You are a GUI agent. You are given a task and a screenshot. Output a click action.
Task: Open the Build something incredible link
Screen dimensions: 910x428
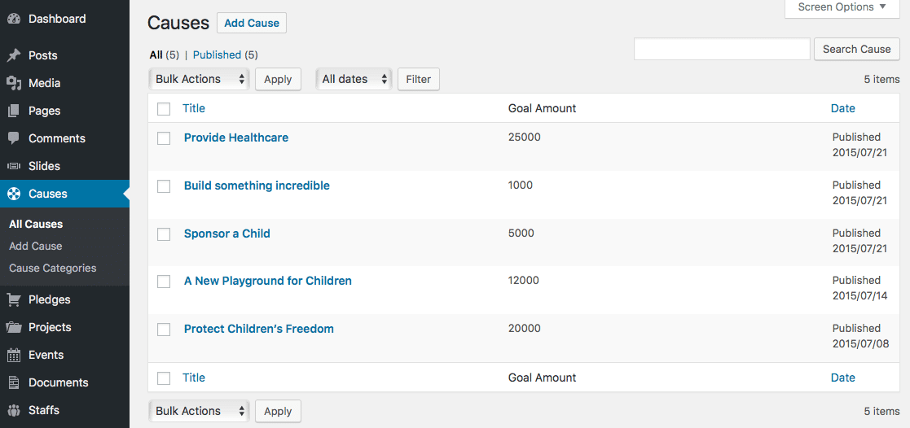257,186
